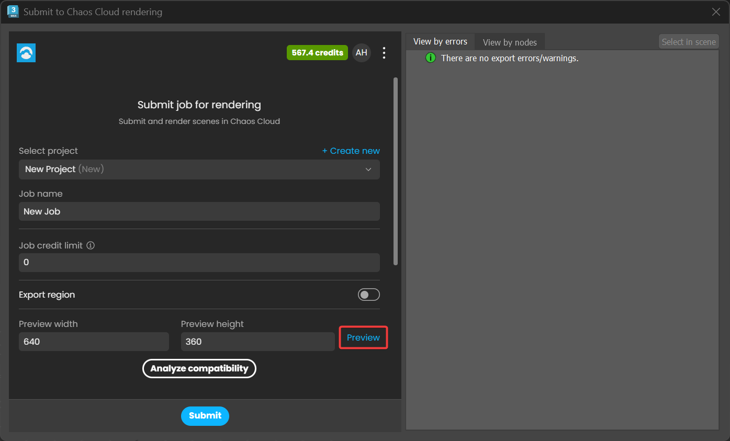This screenshot has width=730, height=441.
Task: Click the 'There are no export errors/warnings.' message
Action: pos(510,58)
